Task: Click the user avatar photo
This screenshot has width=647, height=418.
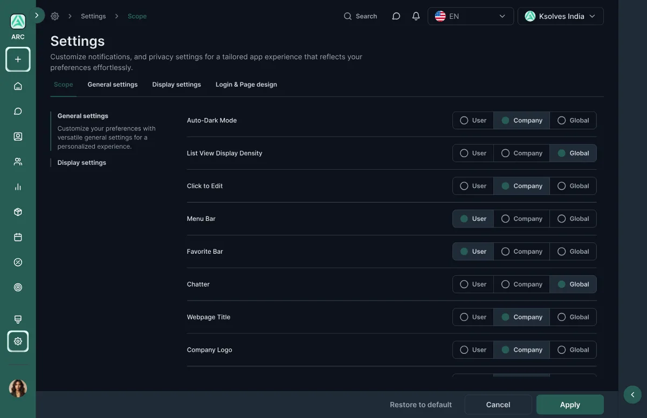Action: pos(18,388)
